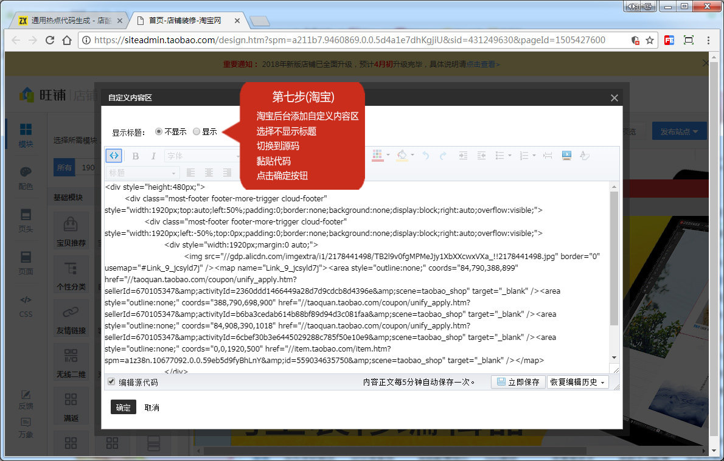The image size is (724, 461).
Task: Toggle the source code view icon in editor toolbar
Action: coord(114,156)
